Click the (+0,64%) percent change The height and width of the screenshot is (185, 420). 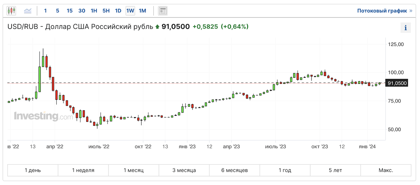click(234, 27)
